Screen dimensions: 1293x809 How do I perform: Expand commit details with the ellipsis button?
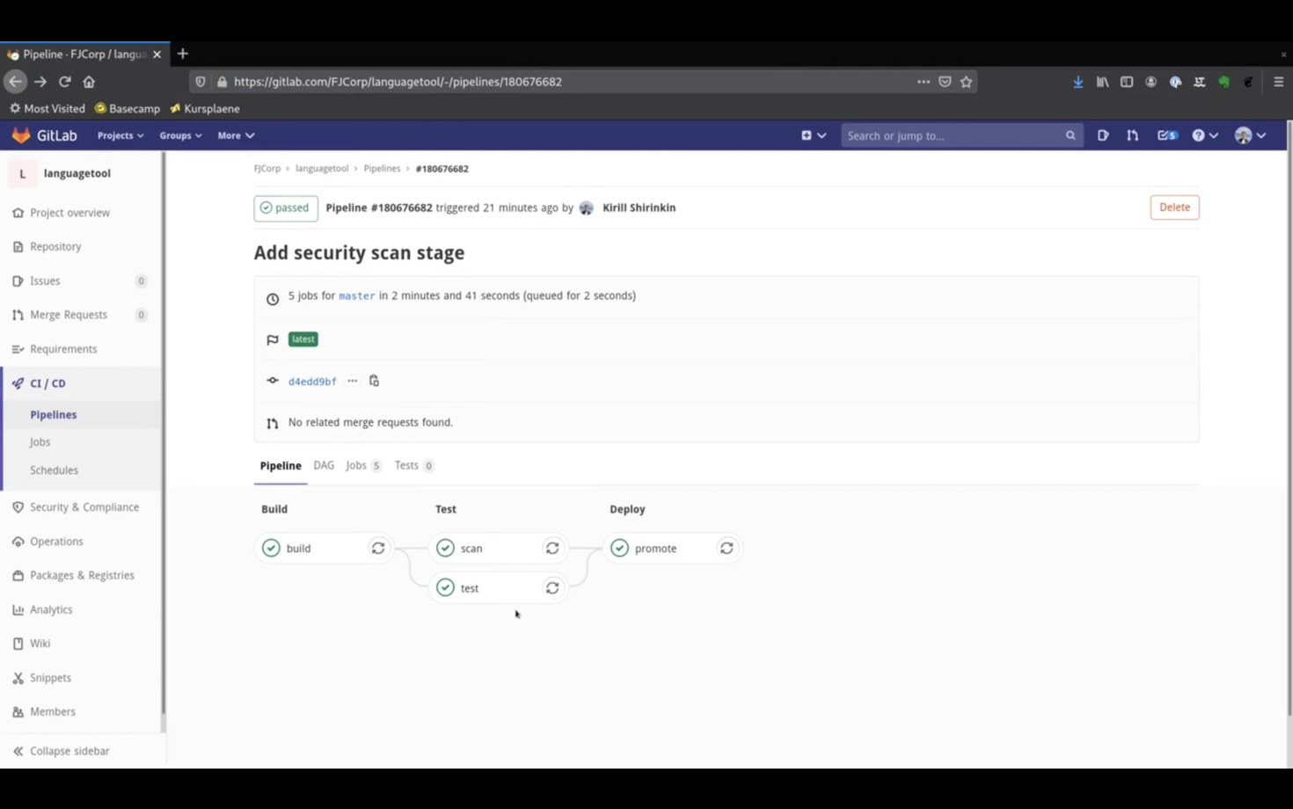[353, 381]
